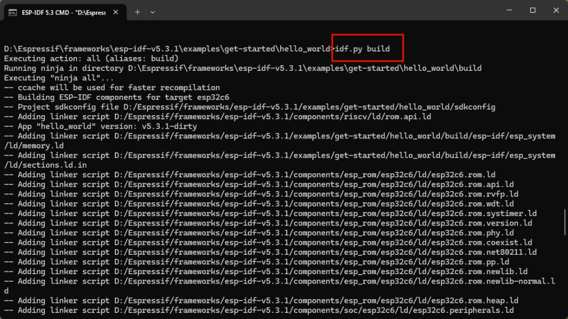This screenshot has width=568, height=319.
Task: Minimize the terminal window
Action: (507, 10)
